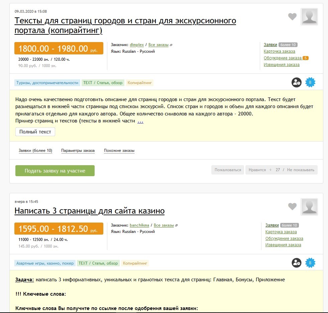
Task: Favorite the excursion portal order with heart icon
Action: 292,17
